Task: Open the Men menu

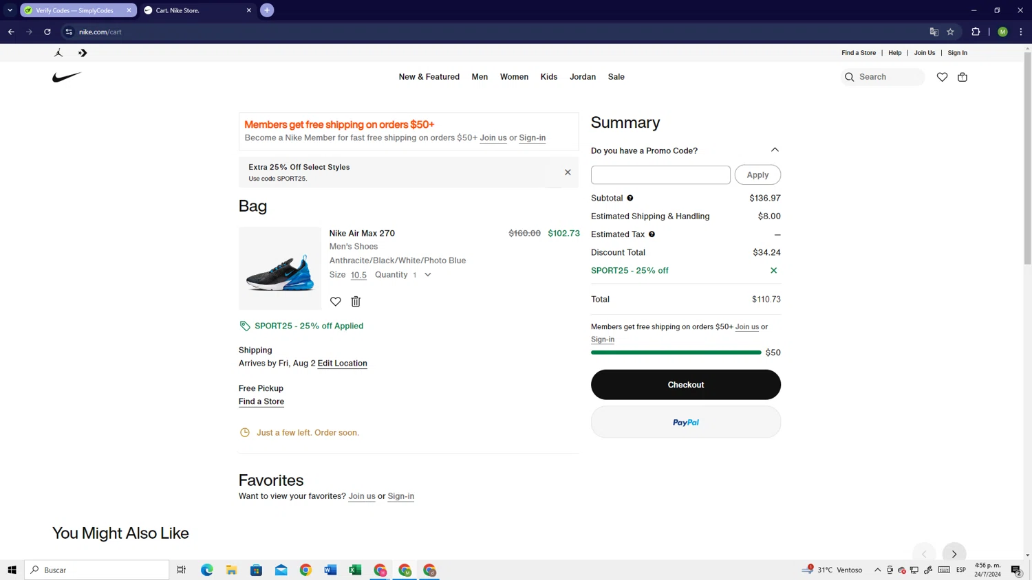Action: [480, 77]
